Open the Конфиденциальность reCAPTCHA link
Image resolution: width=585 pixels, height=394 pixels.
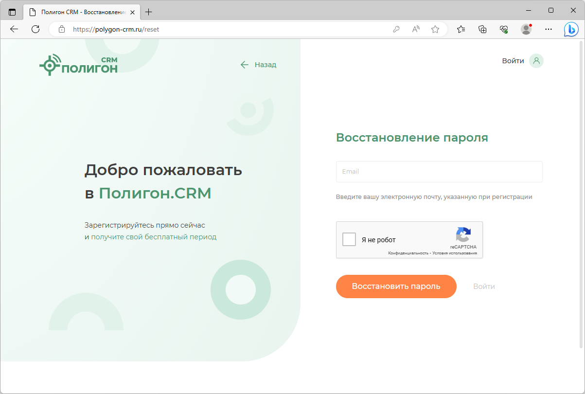coord(408,253)
